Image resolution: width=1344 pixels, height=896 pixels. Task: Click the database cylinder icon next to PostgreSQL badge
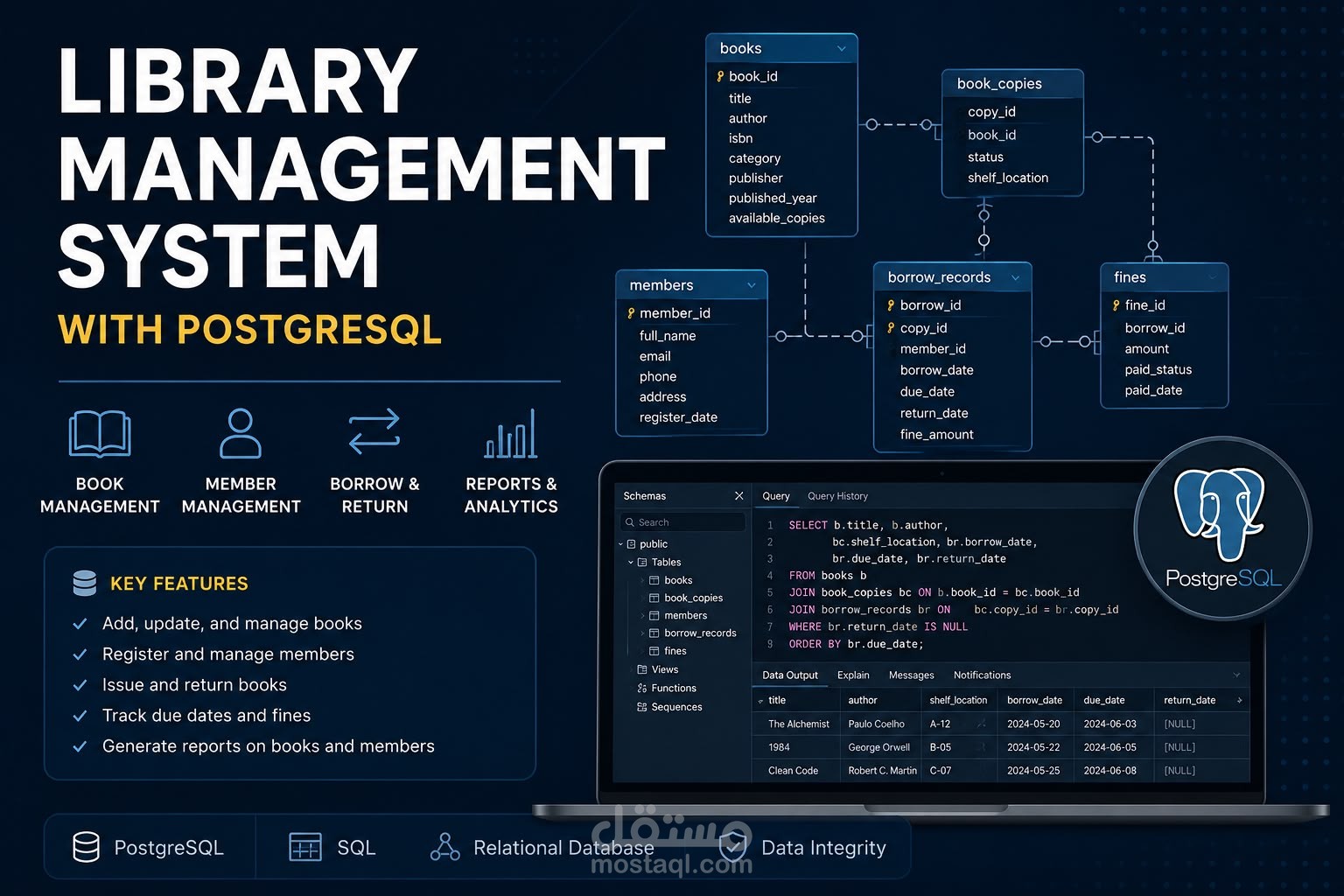[x=86, y=847]
